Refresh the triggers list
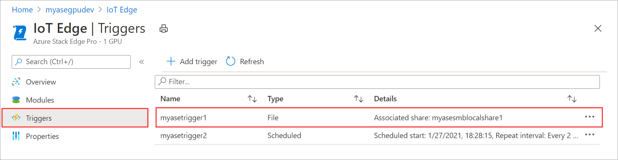Screen dimensions: 618x160 coord(245,62)
